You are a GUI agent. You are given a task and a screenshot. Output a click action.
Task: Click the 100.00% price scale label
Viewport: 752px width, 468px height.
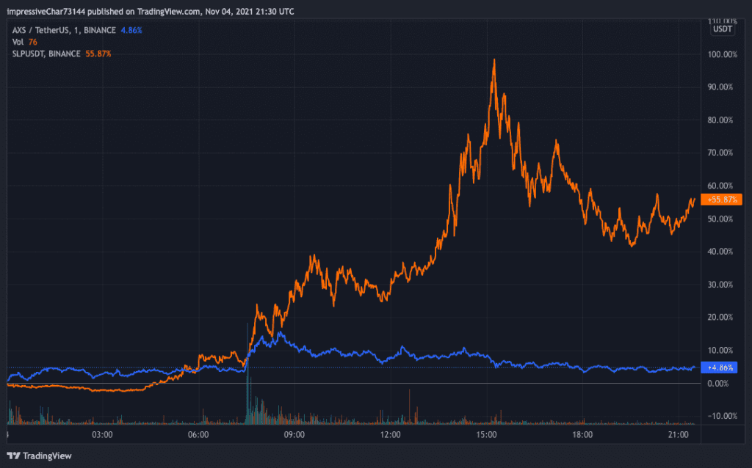721,54
